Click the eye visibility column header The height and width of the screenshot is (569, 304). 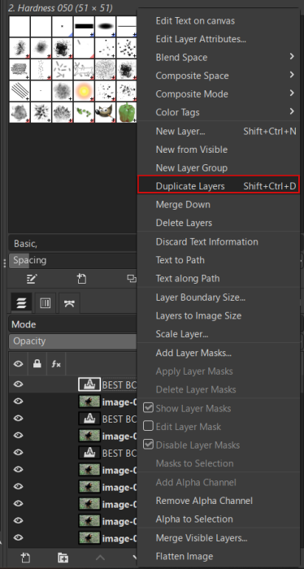tap(18, 363)
